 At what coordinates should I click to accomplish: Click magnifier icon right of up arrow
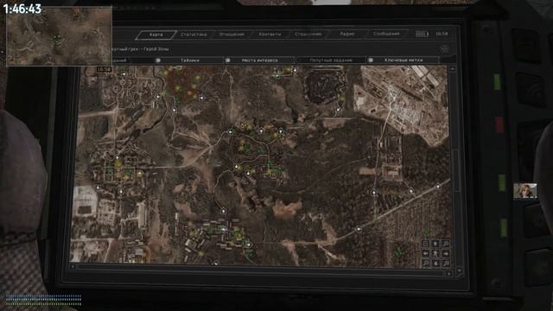446,244
